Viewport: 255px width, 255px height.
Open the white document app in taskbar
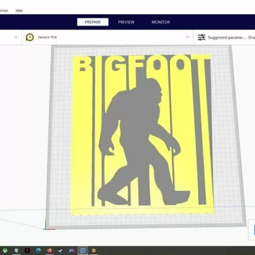[16, 251]
